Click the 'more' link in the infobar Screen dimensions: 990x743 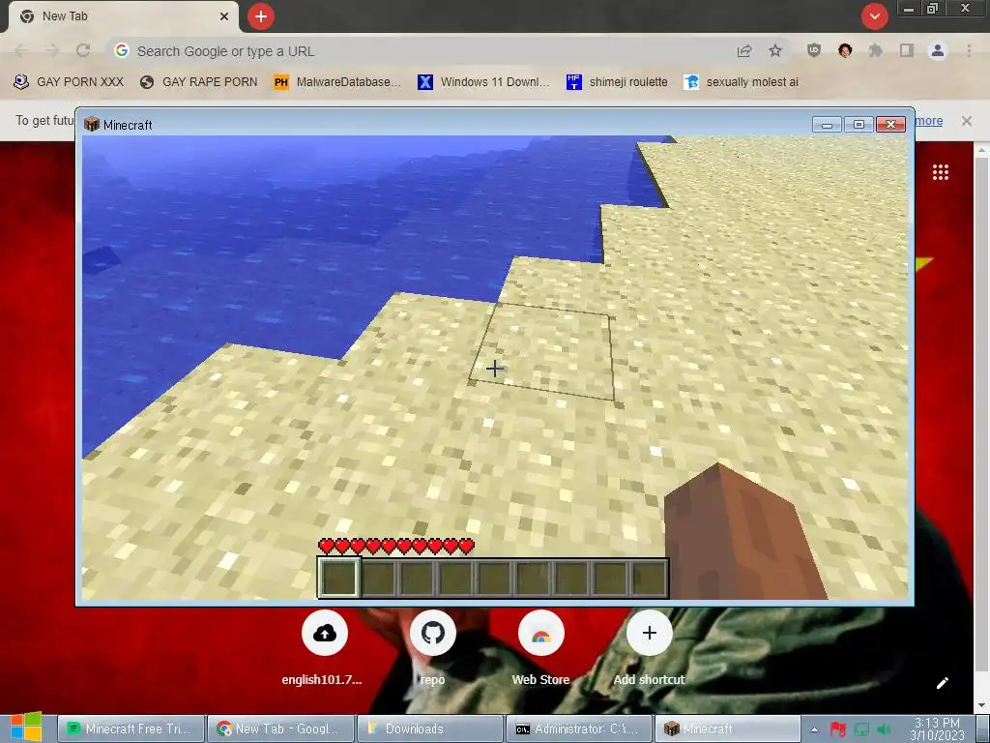tap(929, 121)
